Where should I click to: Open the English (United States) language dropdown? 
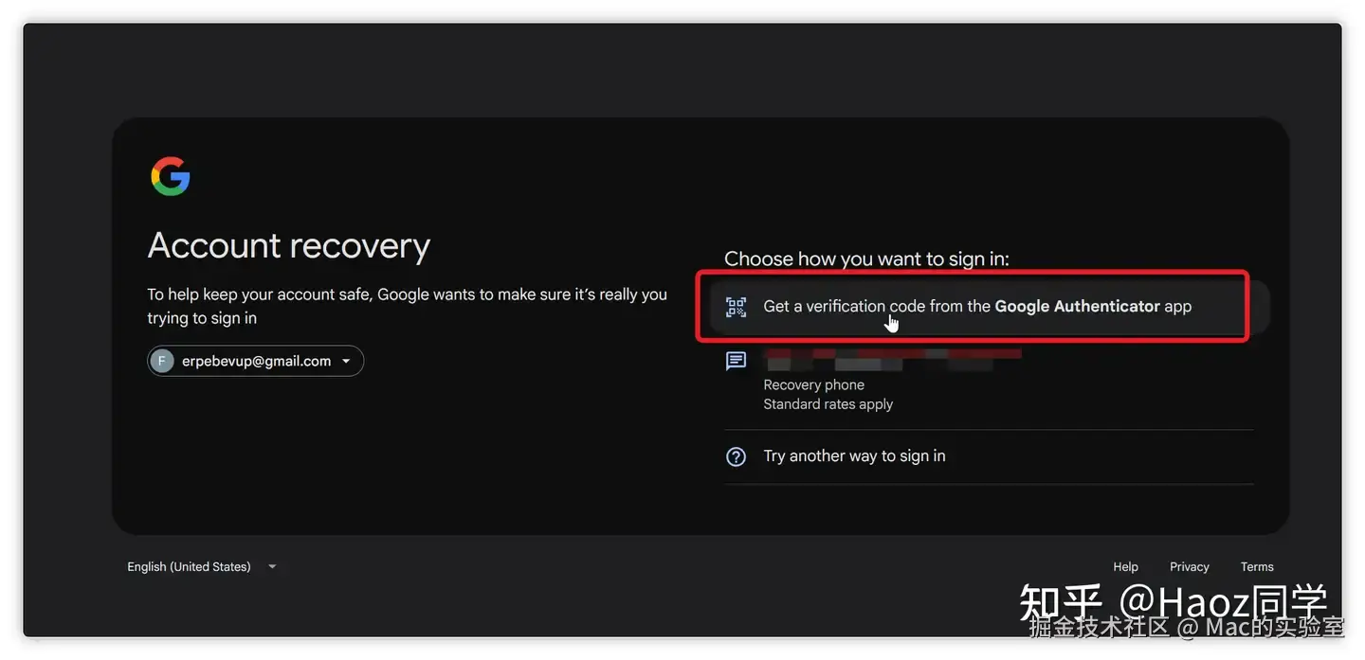tap(202, 566)
